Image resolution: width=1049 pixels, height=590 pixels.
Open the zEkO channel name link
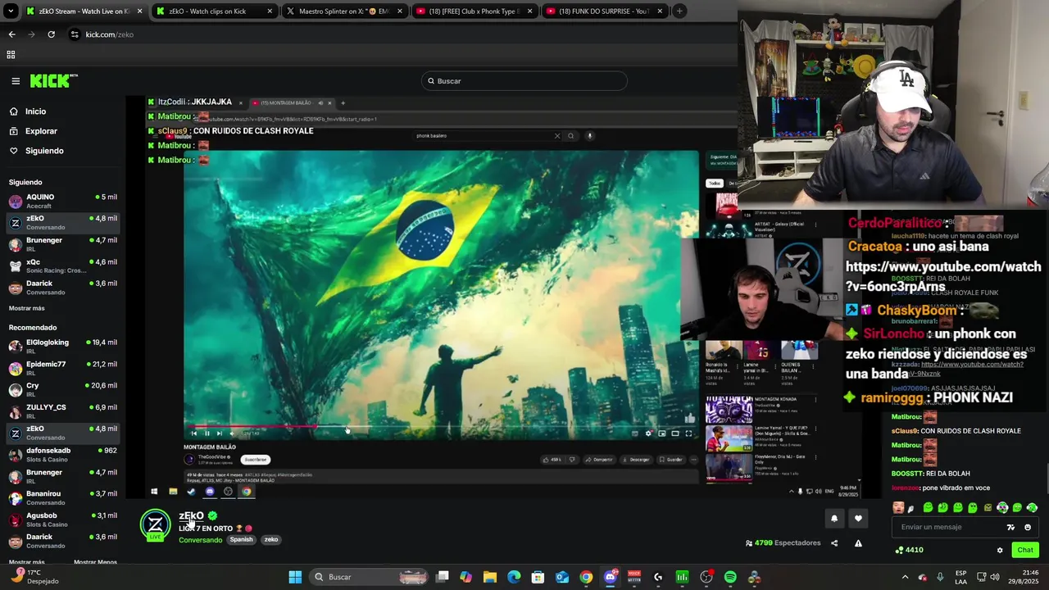coord(191,515)
